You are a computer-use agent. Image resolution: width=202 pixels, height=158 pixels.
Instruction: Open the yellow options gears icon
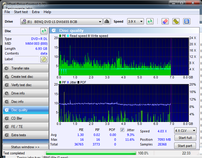click(x=176, y=21)
